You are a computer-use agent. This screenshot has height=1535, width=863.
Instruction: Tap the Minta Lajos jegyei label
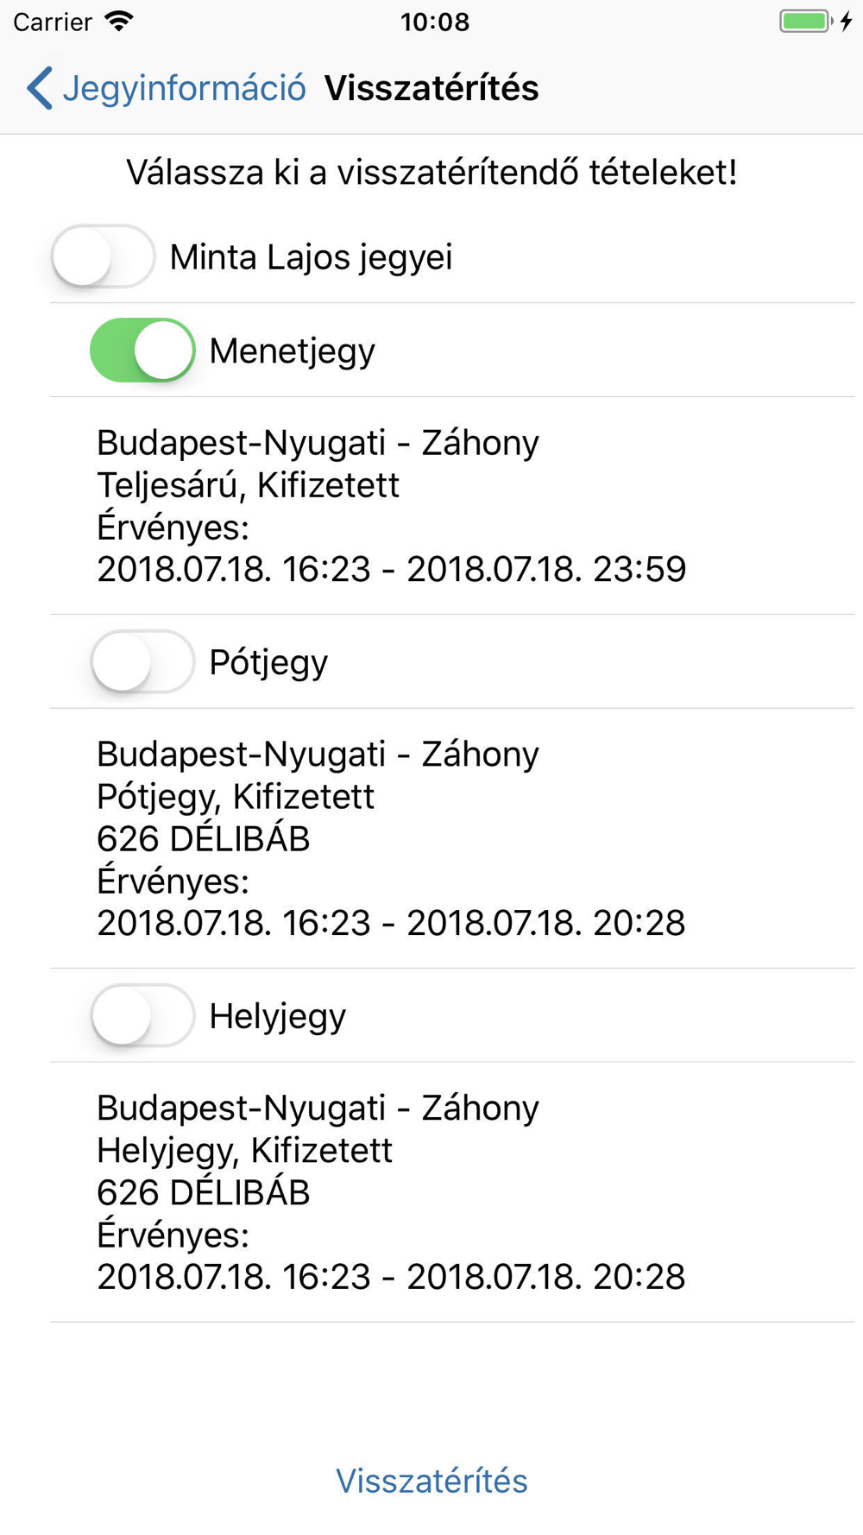click(311, 257)
